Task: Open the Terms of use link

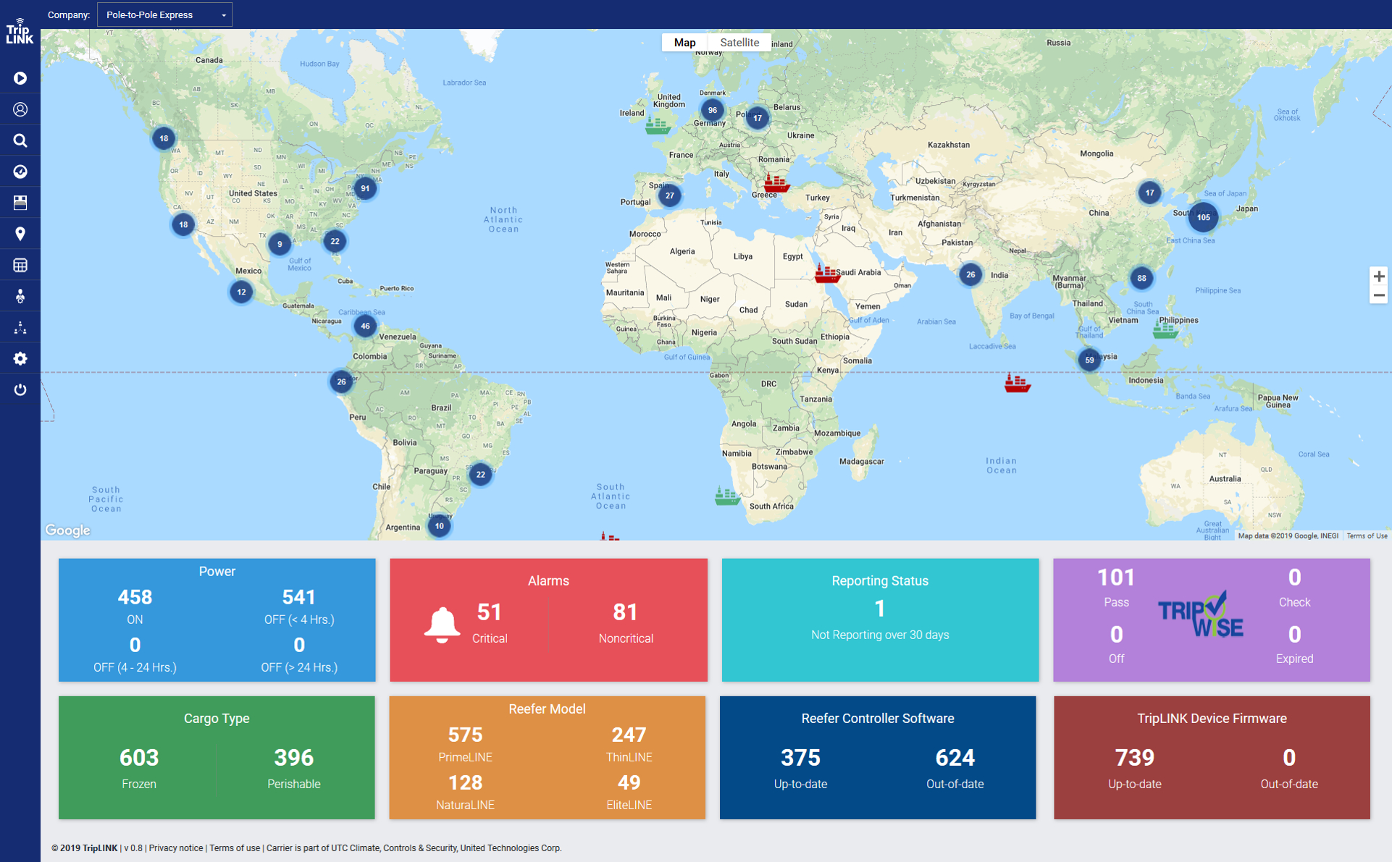Action: pos(234,848)
